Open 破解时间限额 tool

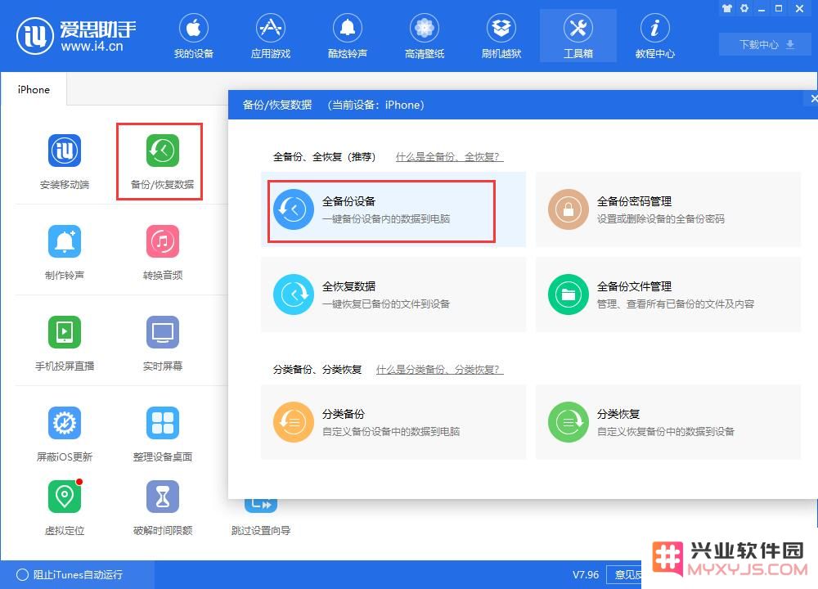(162, 508)
